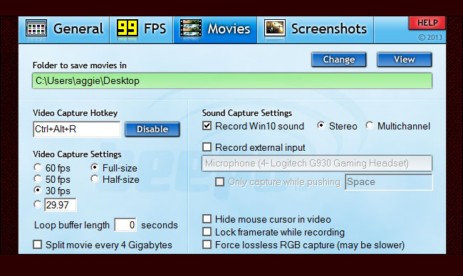
Task: Click View to open movies folder
Action: click(x=405, y=60)
